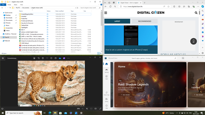Open the Home page in Microsoft Store
This screenshot has width=205, height=115.
[107, 64]
